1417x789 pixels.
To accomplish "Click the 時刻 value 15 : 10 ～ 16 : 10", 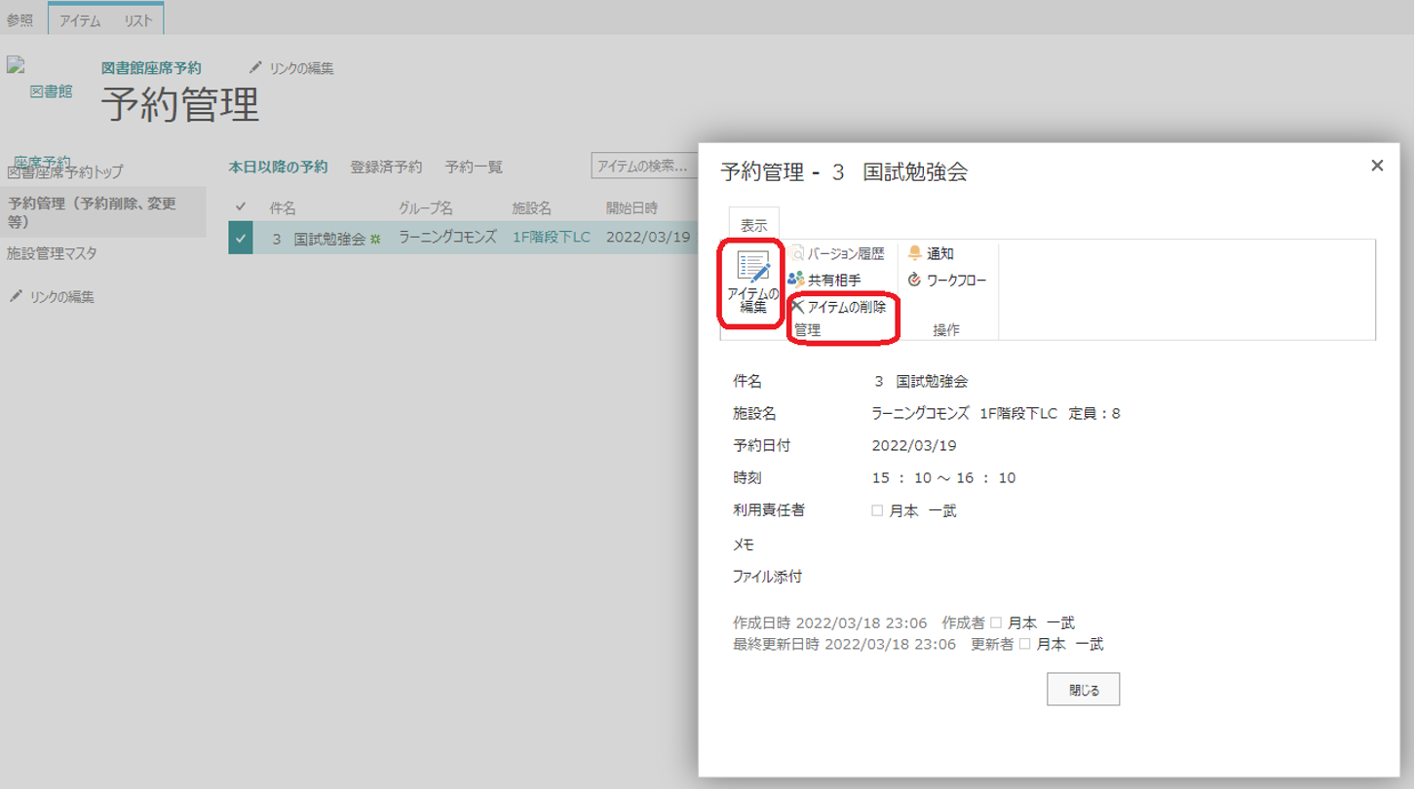I will pos(943,478).
